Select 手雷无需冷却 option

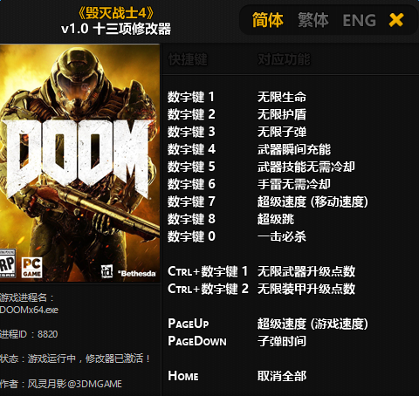pos(294,184)
